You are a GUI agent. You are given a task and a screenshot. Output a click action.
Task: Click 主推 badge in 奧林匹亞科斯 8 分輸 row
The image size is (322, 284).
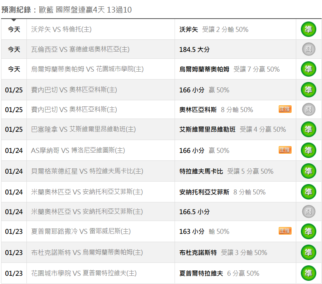click(x=285, y=109)
